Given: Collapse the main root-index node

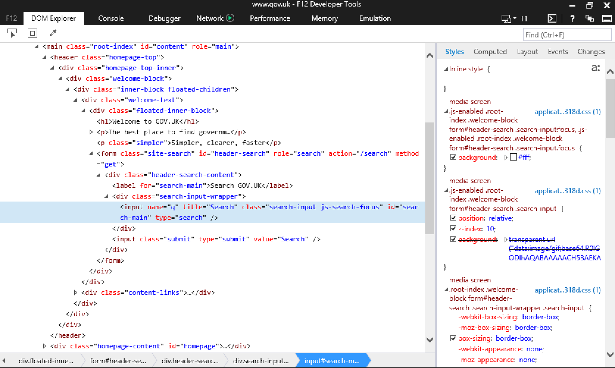Looking at the screenshot, I should pyautogui.click(x=36, y=46).
